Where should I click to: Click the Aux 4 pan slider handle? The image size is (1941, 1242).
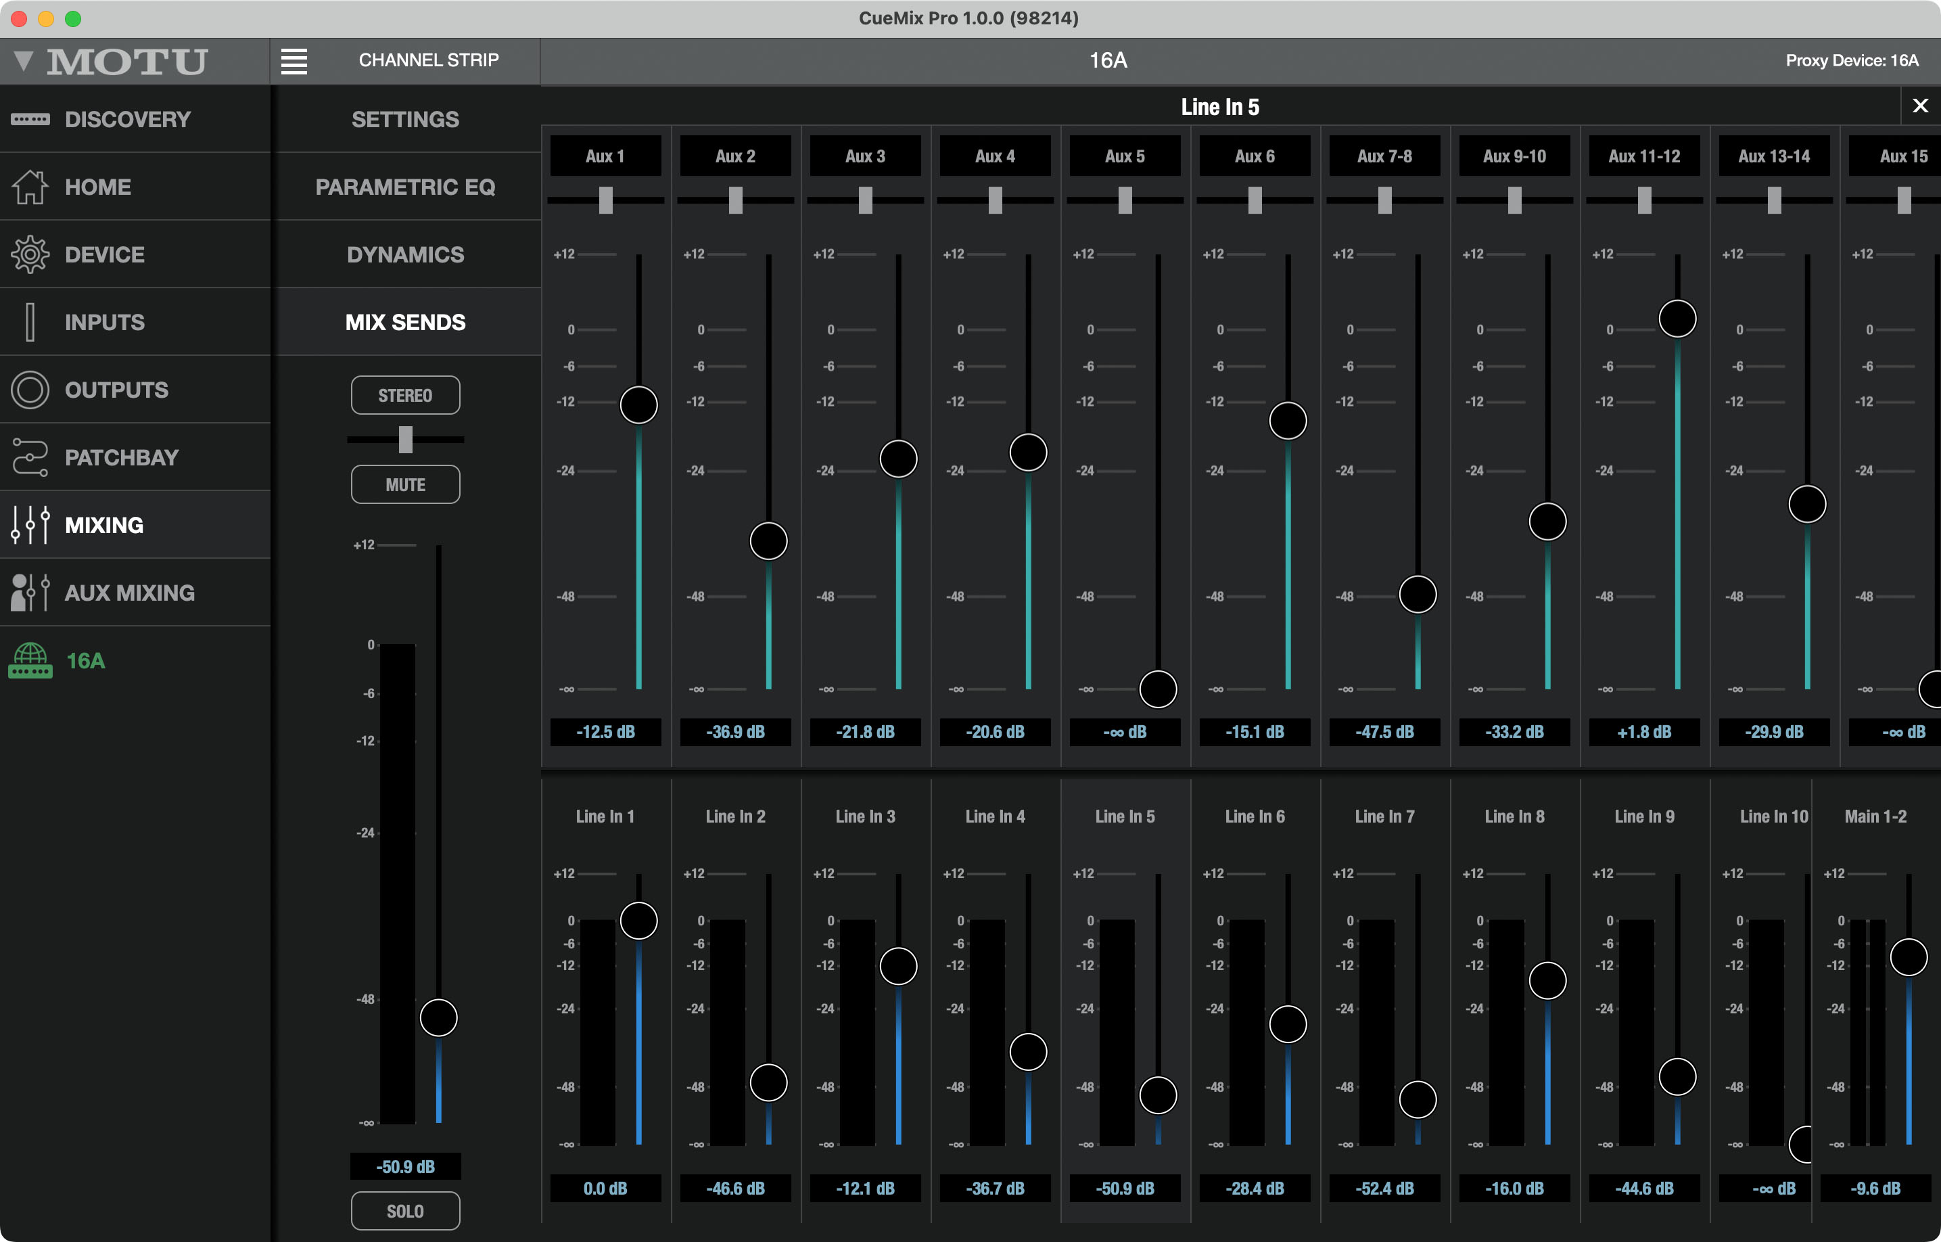(x=996, y=200)
